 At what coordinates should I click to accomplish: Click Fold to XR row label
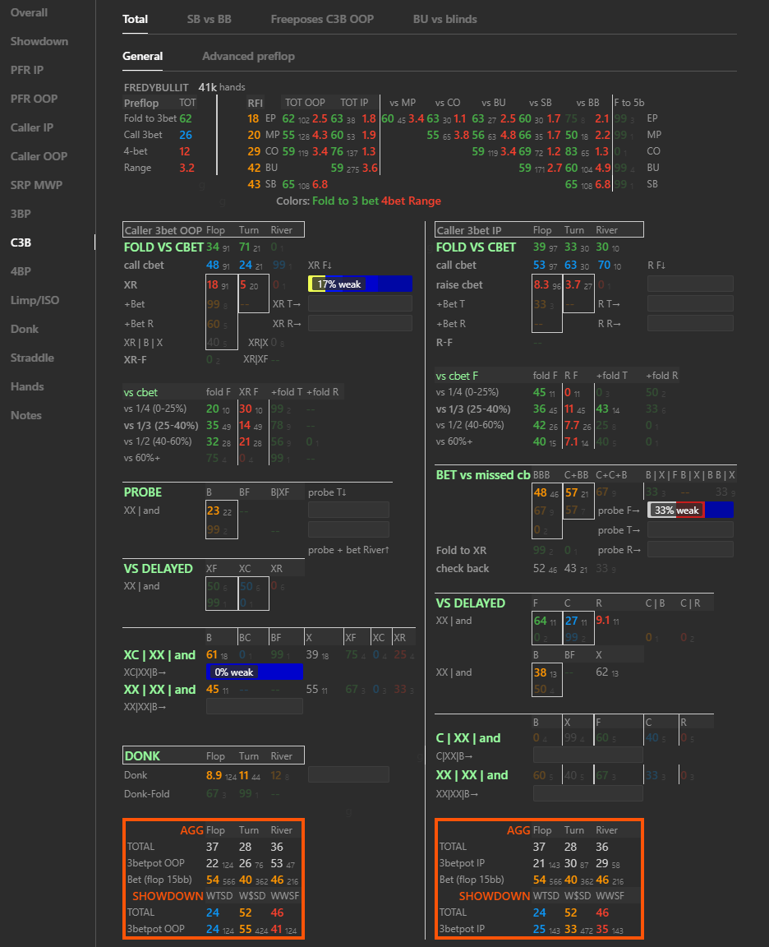pos(461,550)
